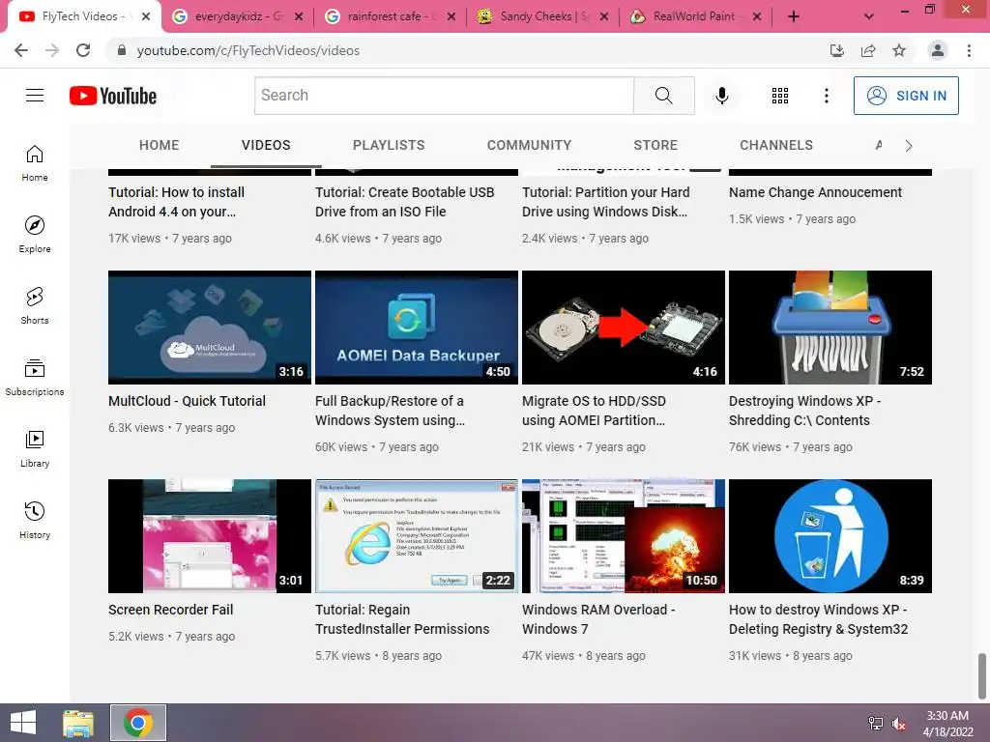Screen dimensions: 990x742
Task: Click the site lock icon
Action: (122, 50)
